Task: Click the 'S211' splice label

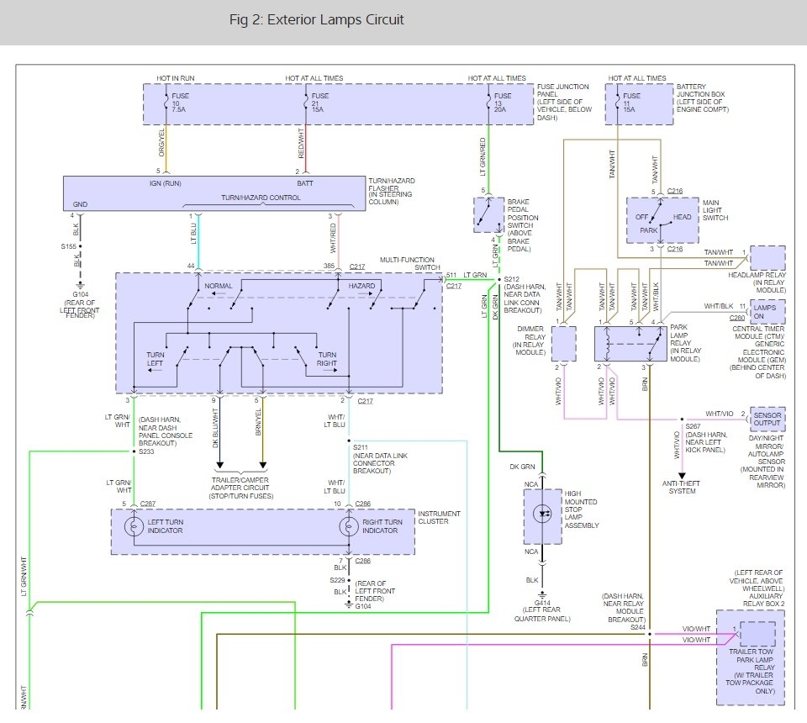Action: point(361,447)
